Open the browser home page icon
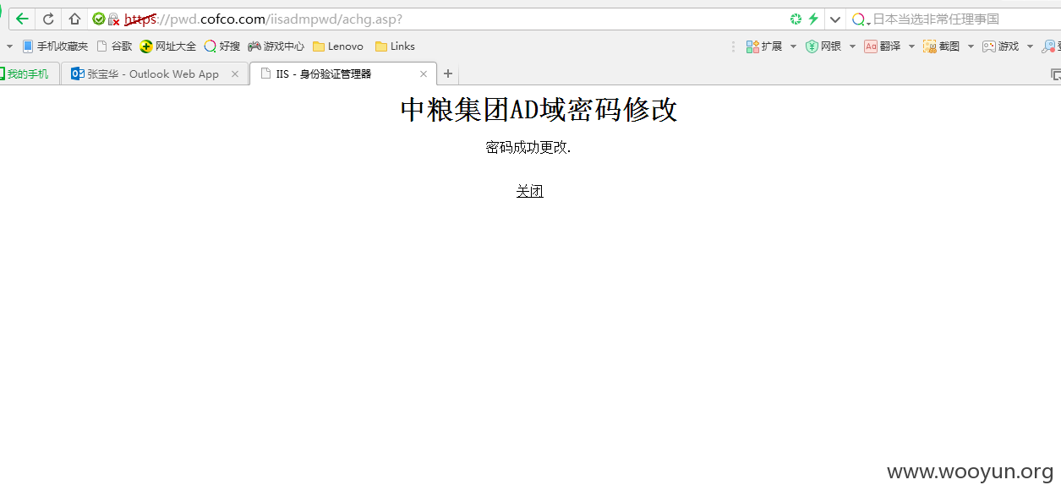This screenshot has width=1061, height=496. [x=74, y=19]
